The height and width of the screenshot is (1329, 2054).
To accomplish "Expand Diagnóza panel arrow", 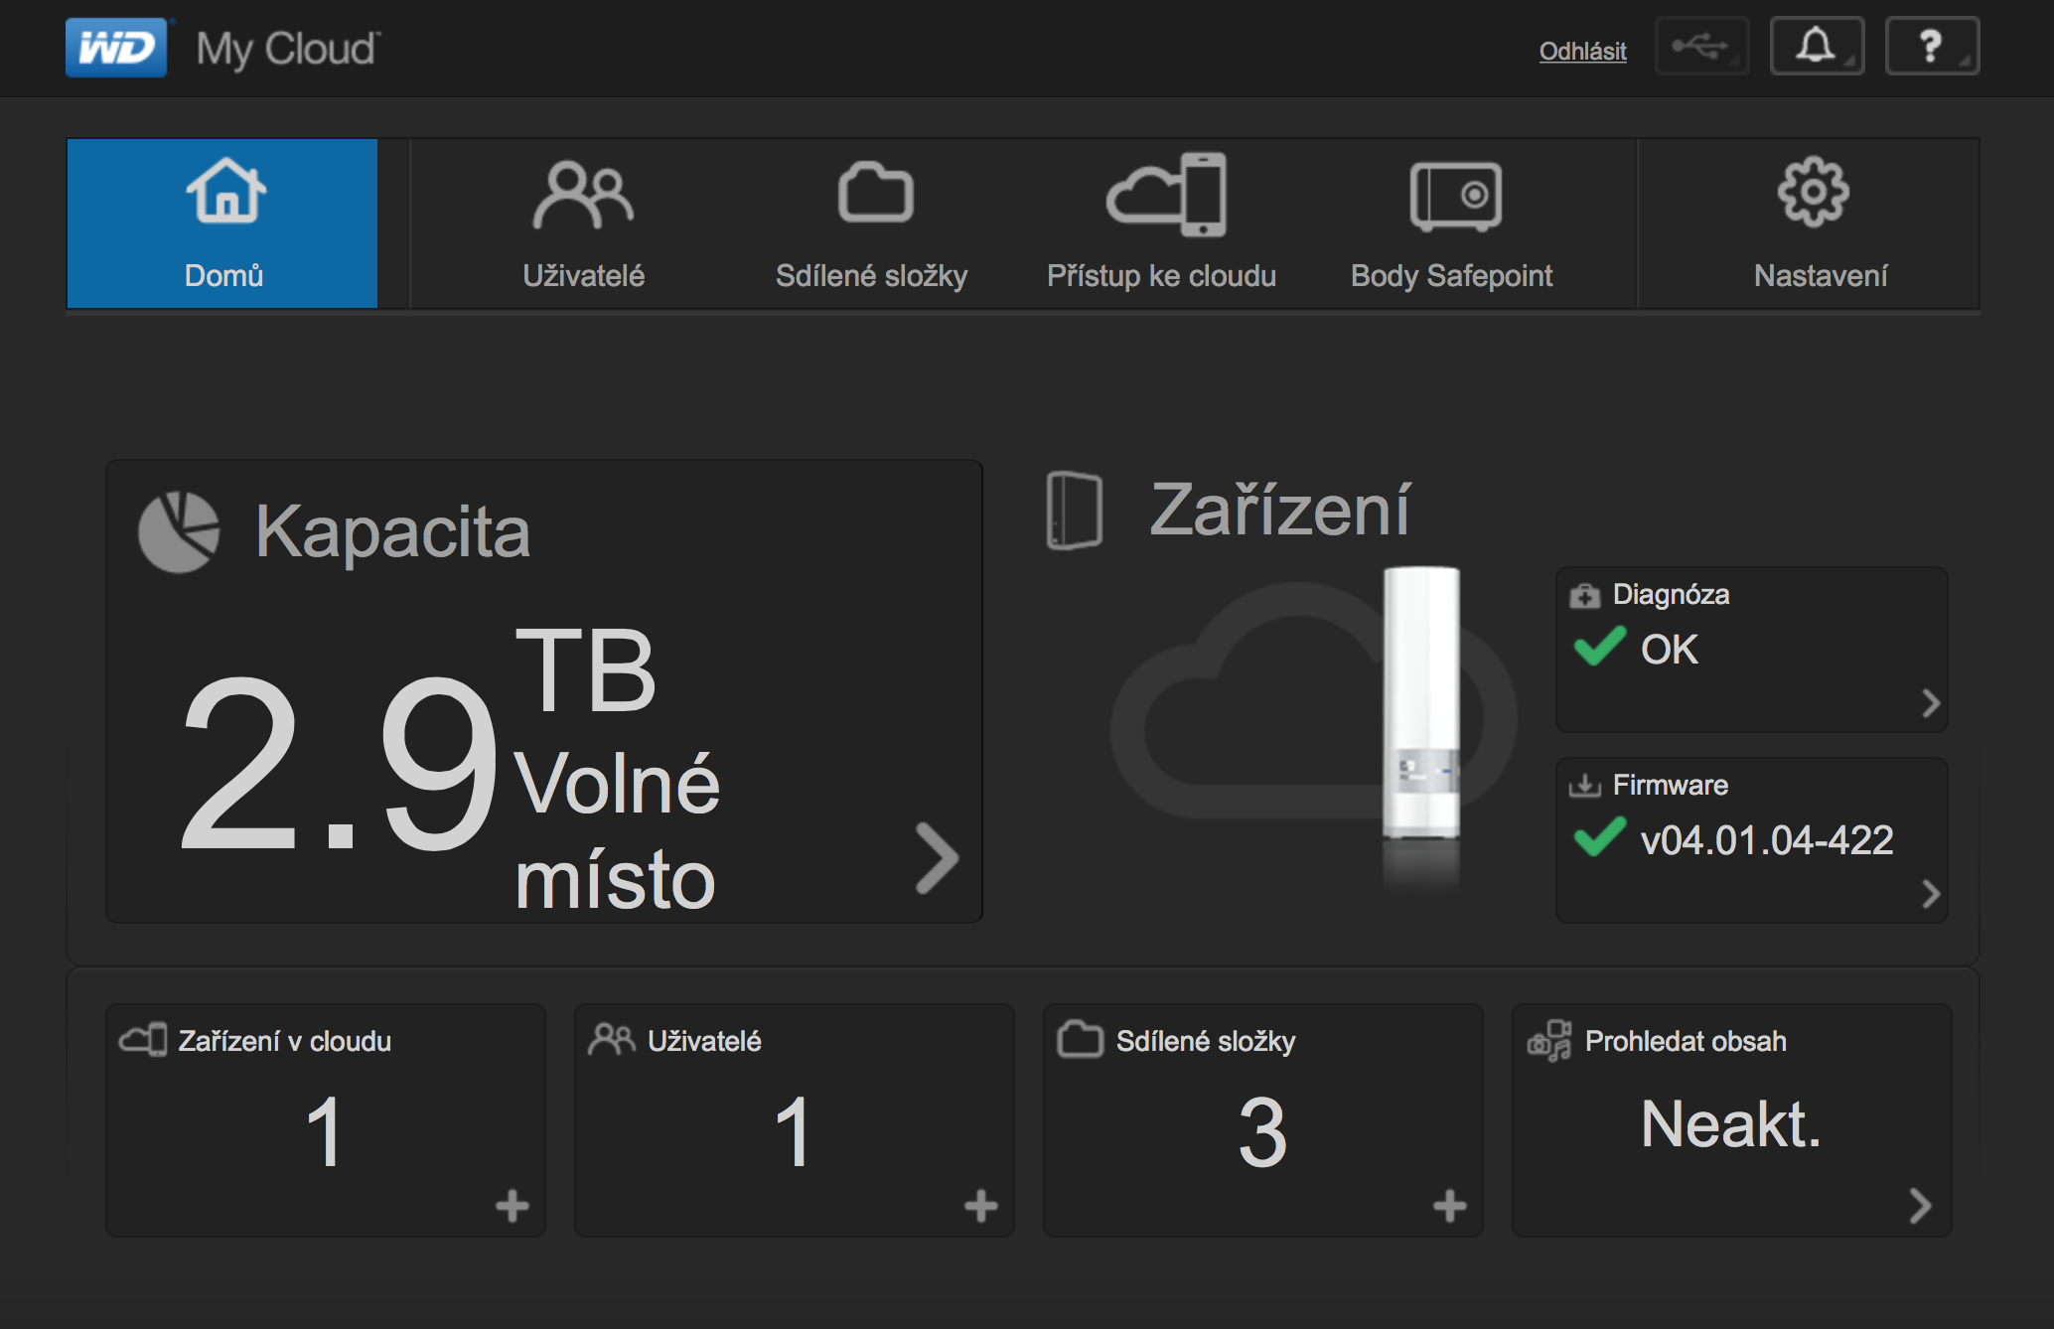I will click(1930, 703).
